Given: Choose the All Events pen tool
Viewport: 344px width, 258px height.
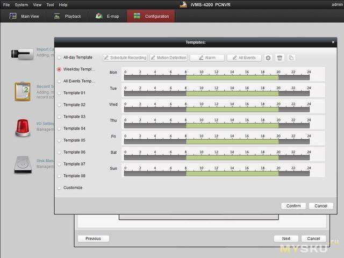Looking at the screenshot, I should [x=244, y=58].
